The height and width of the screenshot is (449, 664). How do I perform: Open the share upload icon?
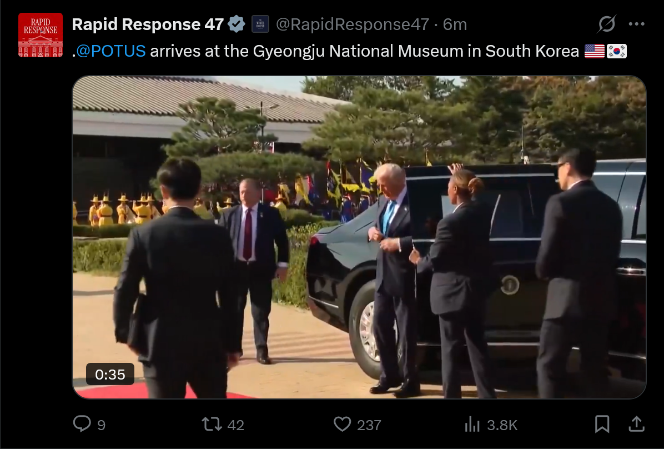(636, 424)
